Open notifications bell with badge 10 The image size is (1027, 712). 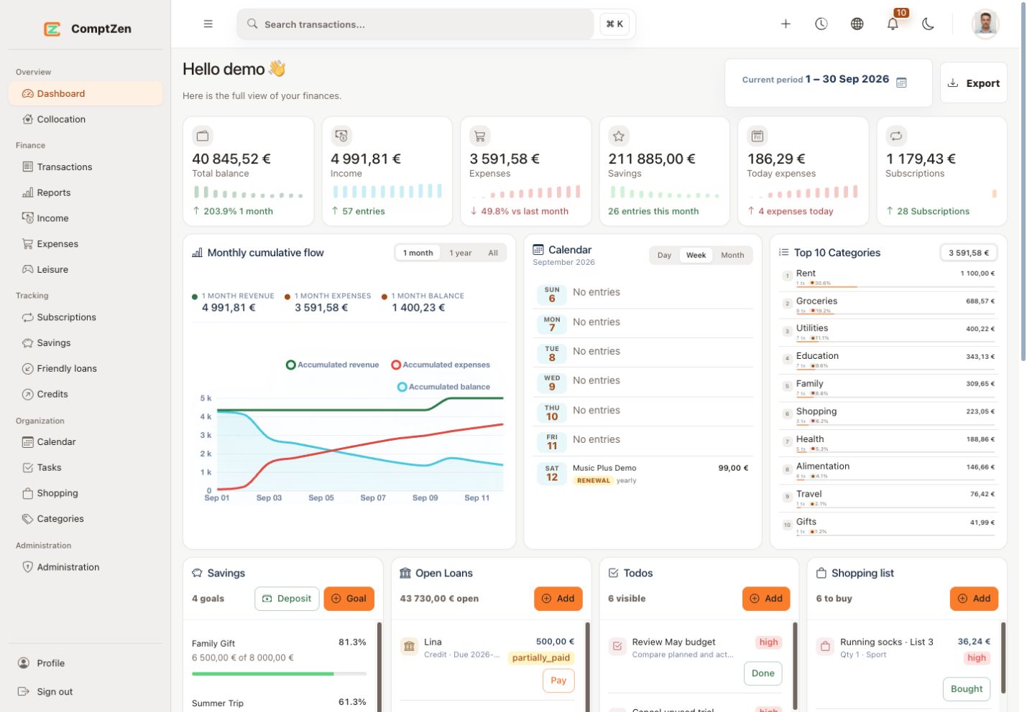(x=893, y=24)
